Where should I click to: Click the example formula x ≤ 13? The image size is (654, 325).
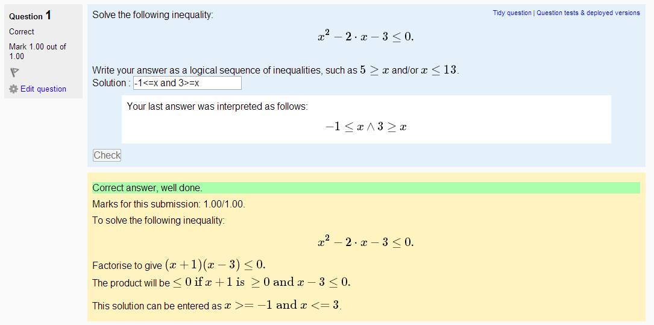[439, 70]
